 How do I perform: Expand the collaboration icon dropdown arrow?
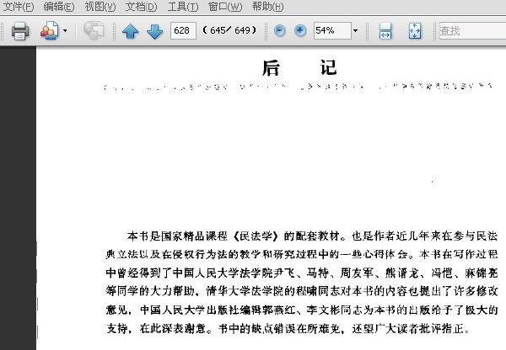65,31
